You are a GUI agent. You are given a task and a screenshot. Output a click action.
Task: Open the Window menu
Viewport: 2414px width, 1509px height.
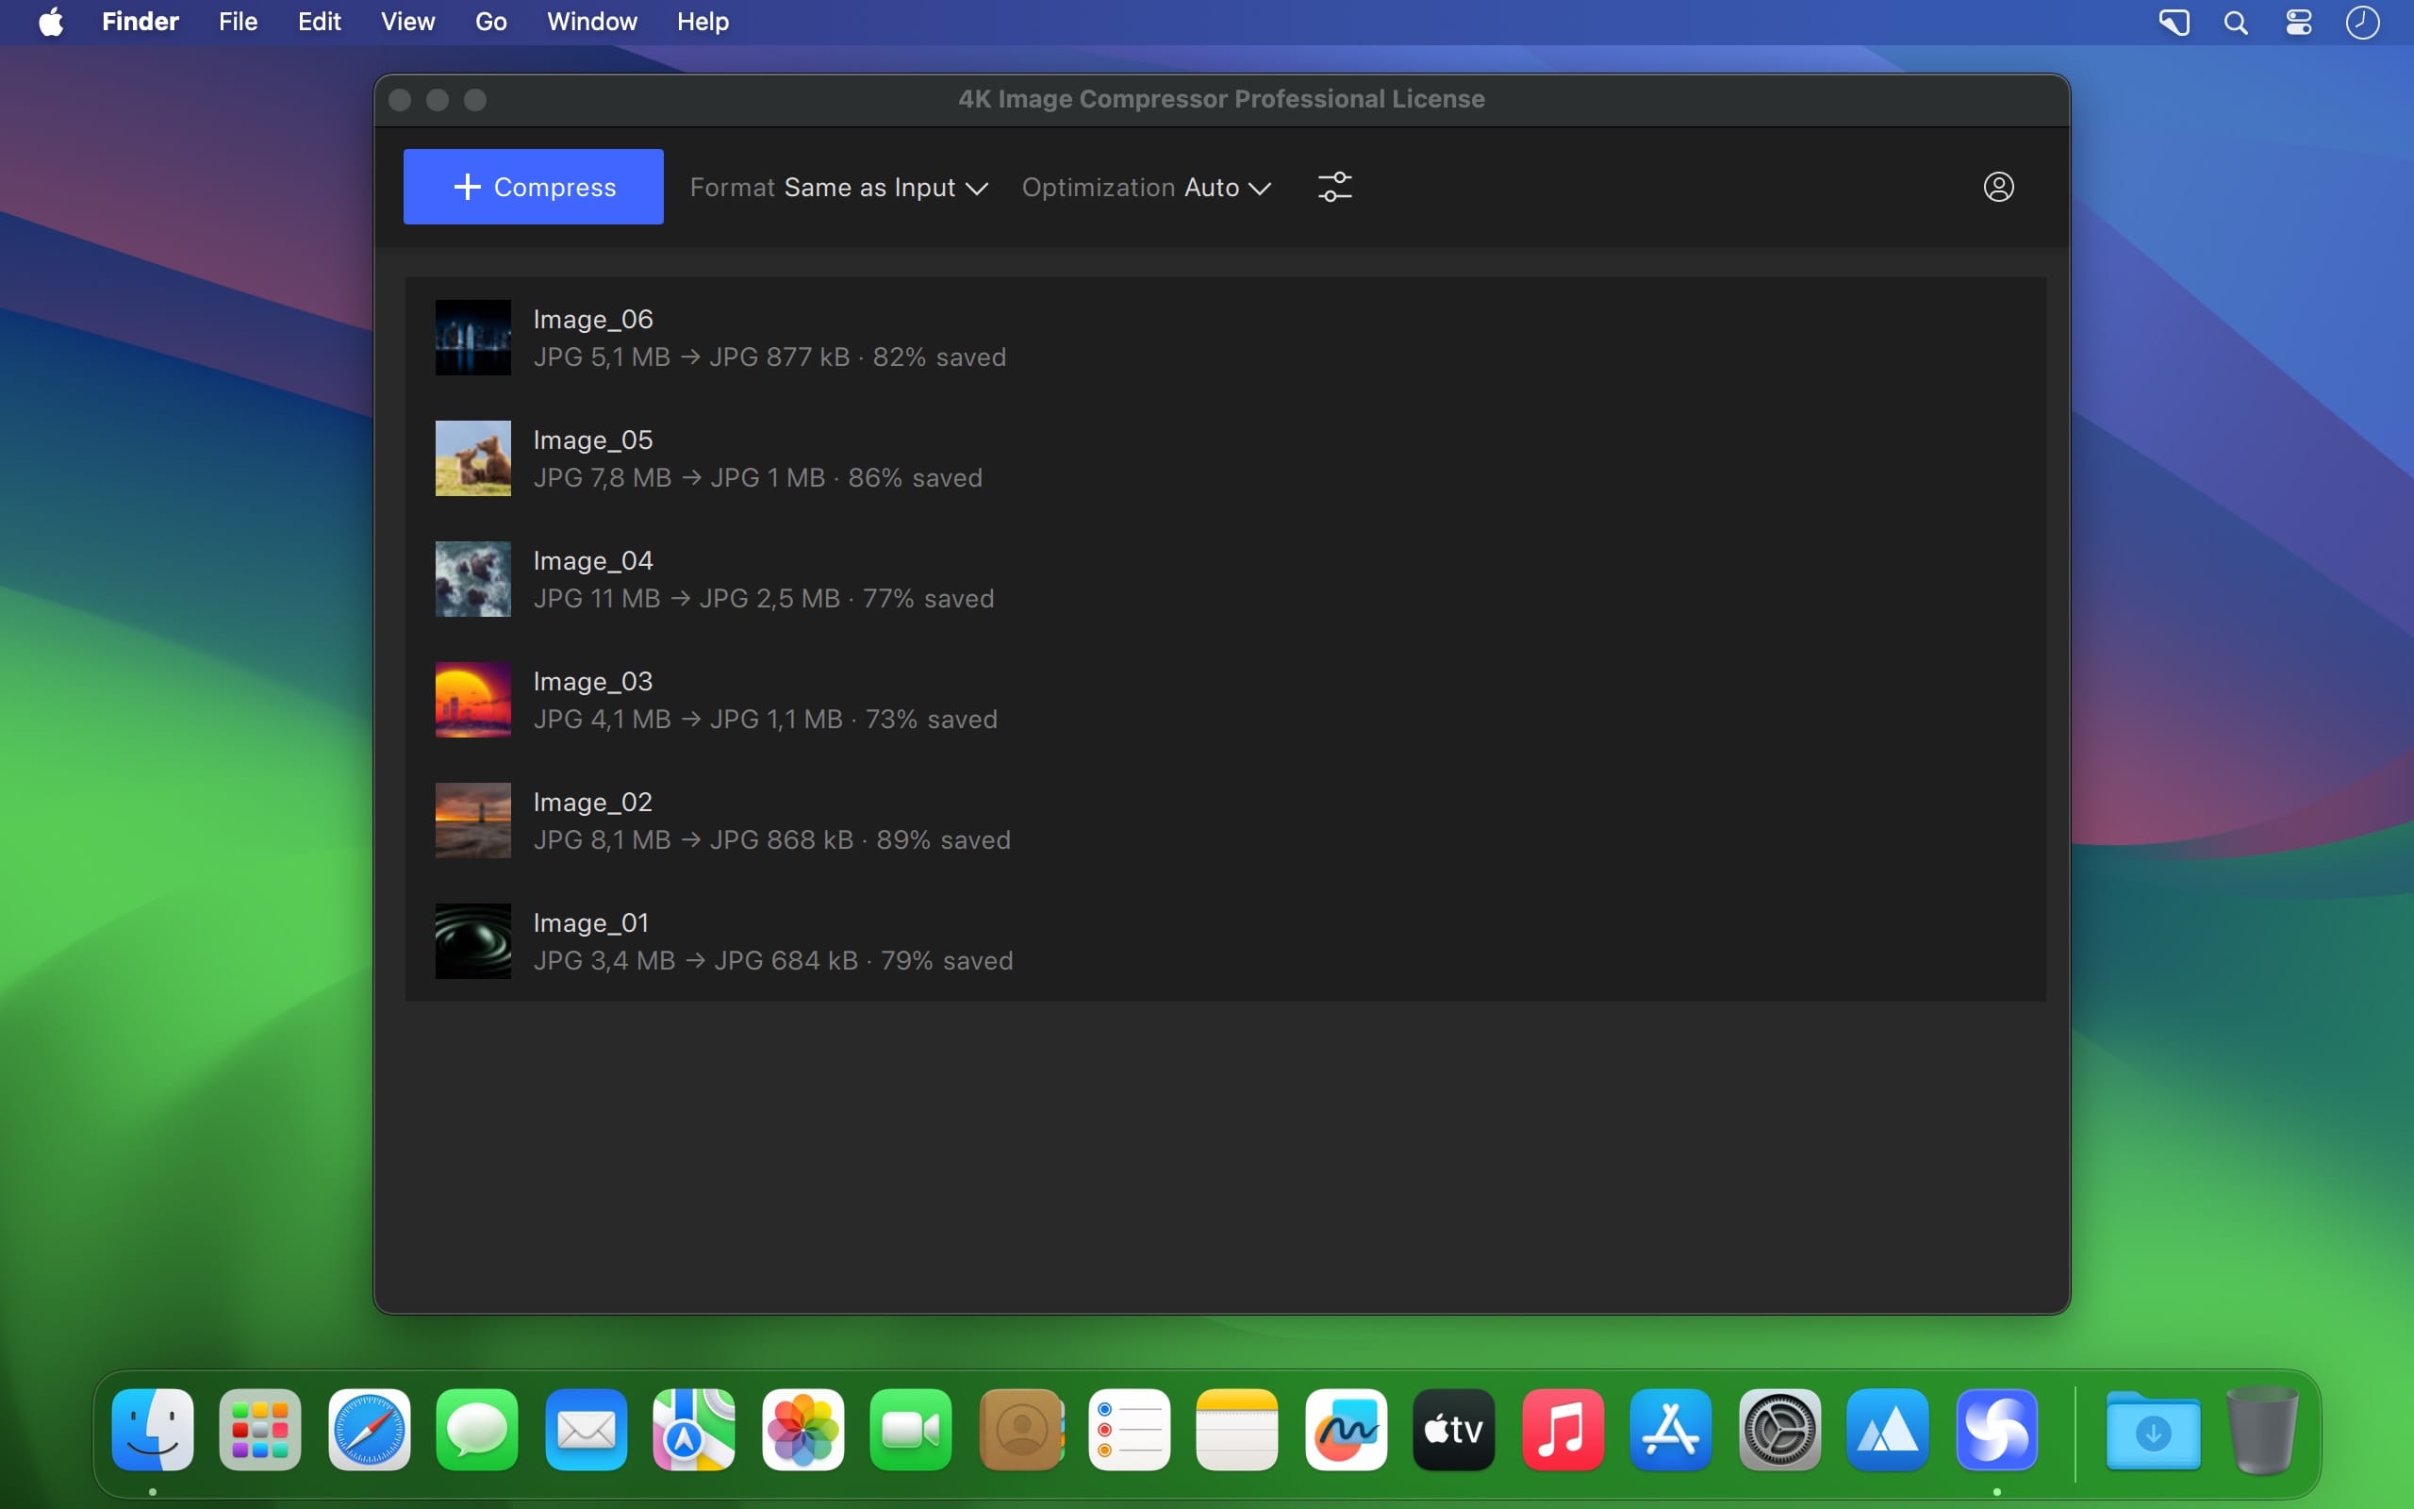(x=591, y=21)
